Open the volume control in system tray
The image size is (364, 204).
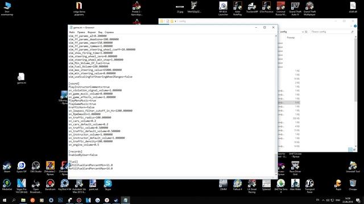[x=328, y=200]
